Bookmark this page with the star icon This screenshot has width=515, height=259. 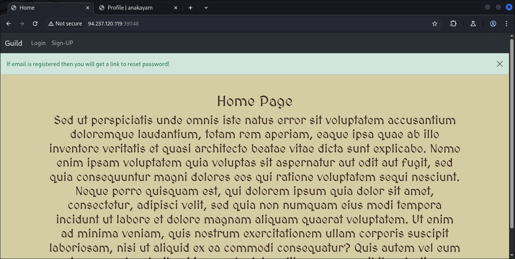point(435,24)
